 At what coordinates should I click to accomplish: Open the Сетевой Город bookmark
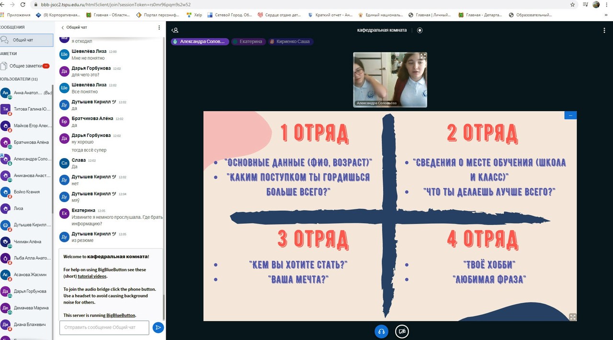click(230, 15)
